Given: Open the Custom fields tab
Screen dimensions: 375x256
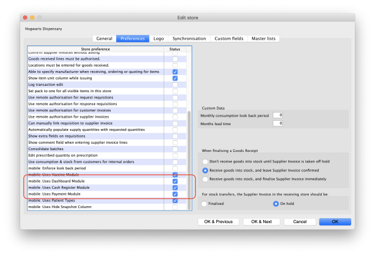Looking at the screenshot, I should click(x=229, y=38).
